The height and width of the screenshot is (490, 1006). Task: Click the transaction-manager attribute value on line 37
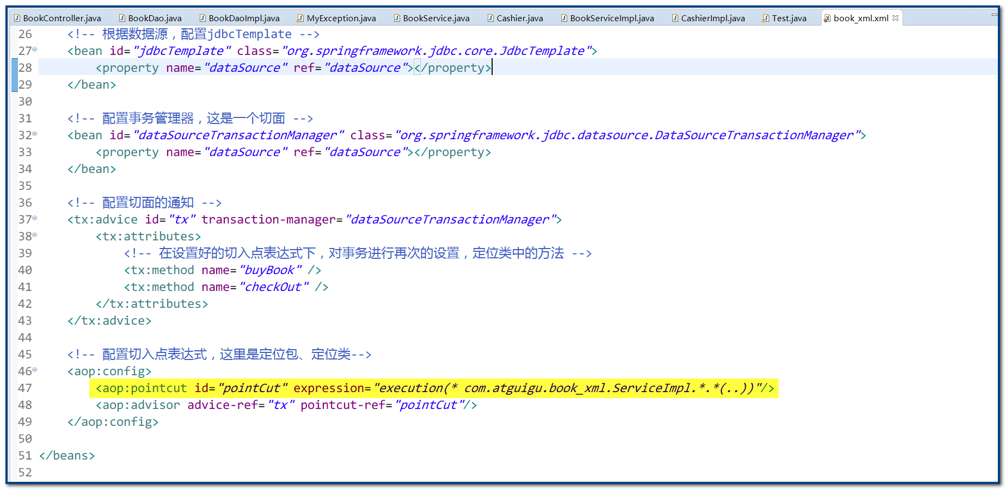(x=451, y=220)
